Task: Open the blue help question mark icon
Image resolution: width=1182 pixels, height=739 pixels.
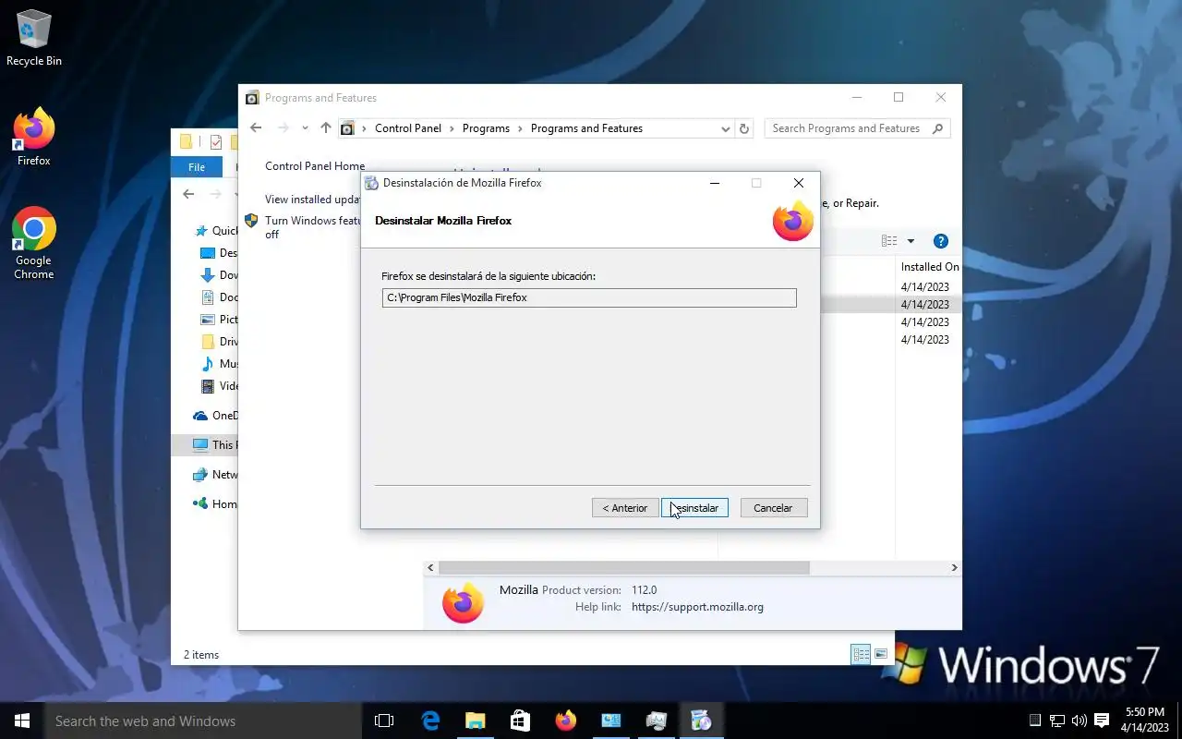Action: click(941, 241)
